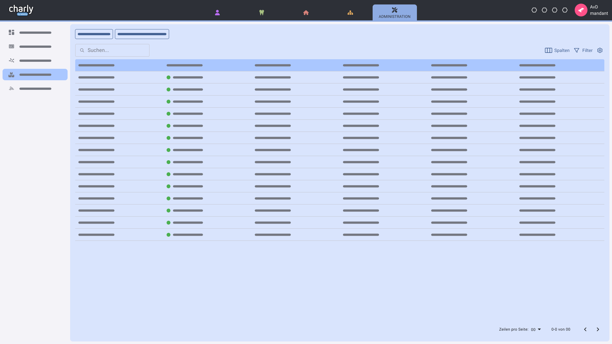Select the ADMINISTRATION tab
This screenshot has height=344, width=612.
pyautogui.click(x=395, y=13)
